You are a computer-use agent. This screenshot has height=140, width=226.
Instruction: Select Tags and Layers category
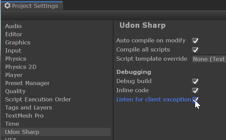[x=28, y=107]
